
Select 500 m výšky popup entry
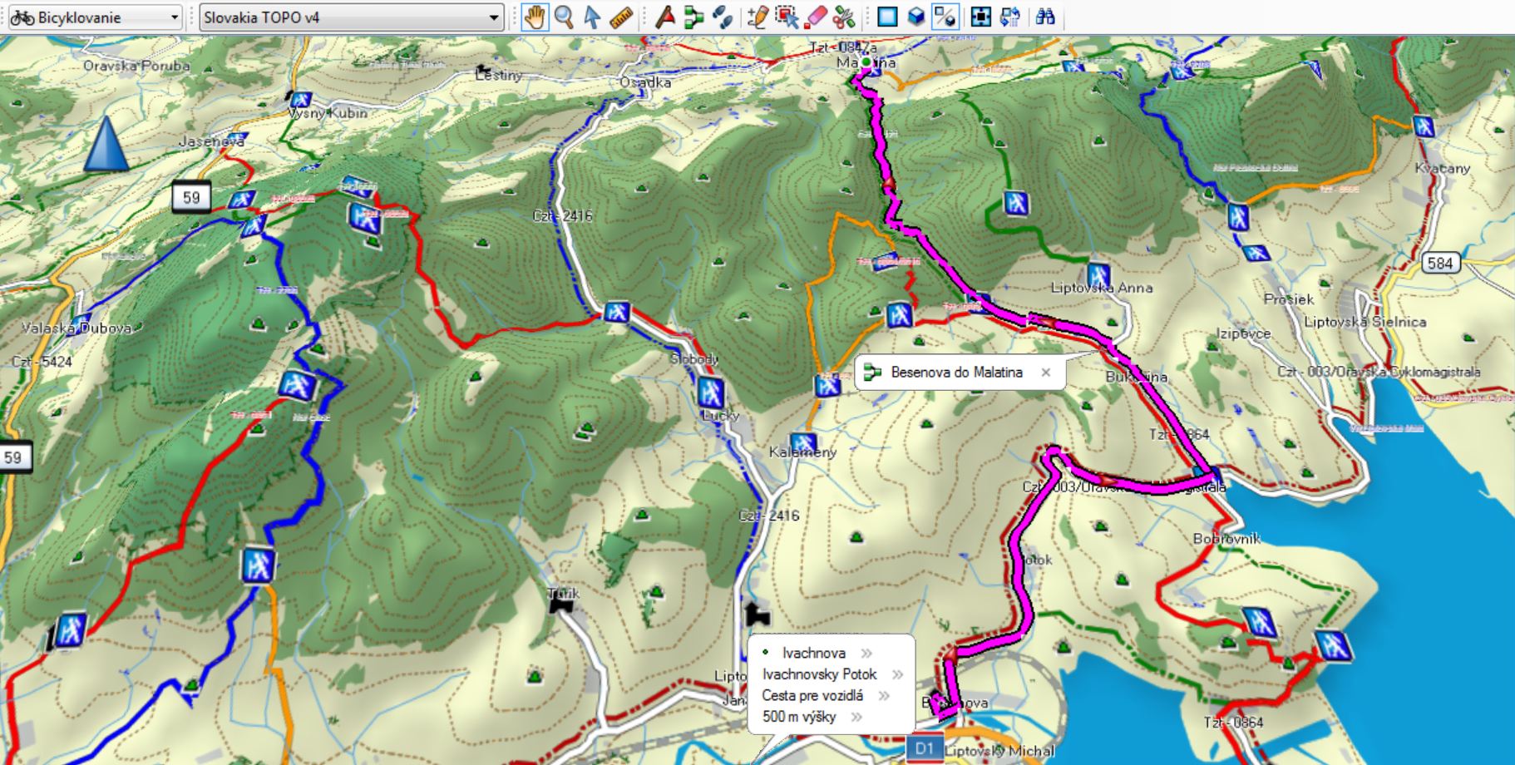tap(799, 717)
